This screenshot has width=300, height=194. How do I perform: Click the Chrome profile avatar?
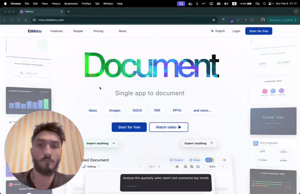263,20
